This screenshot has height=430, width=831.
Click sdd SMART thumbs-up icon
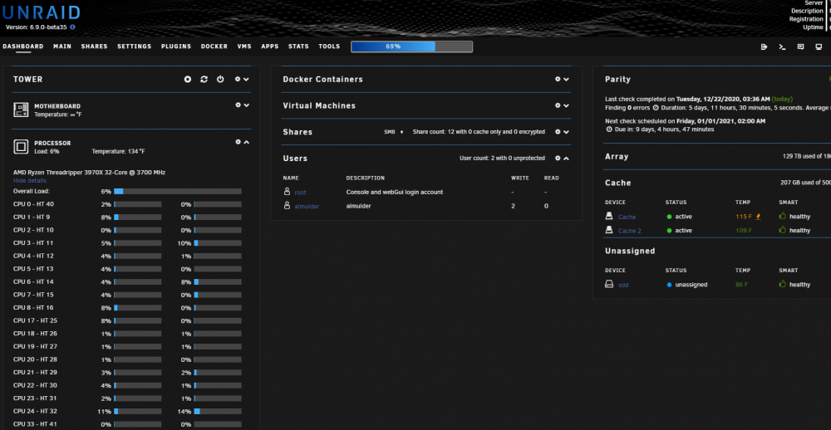[782, 284]
